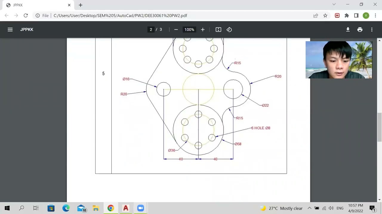Switch to Zoom in the taskbar
Viewport: 382px width, 214px height.
tap(141, 208)
